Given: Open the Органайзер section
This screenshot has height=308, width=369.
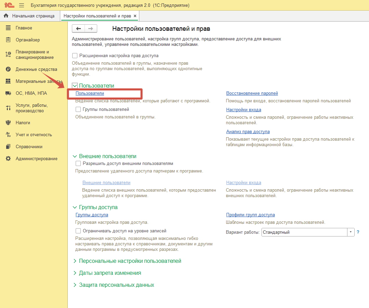Looking at the screenshot, I should [28, 40].
